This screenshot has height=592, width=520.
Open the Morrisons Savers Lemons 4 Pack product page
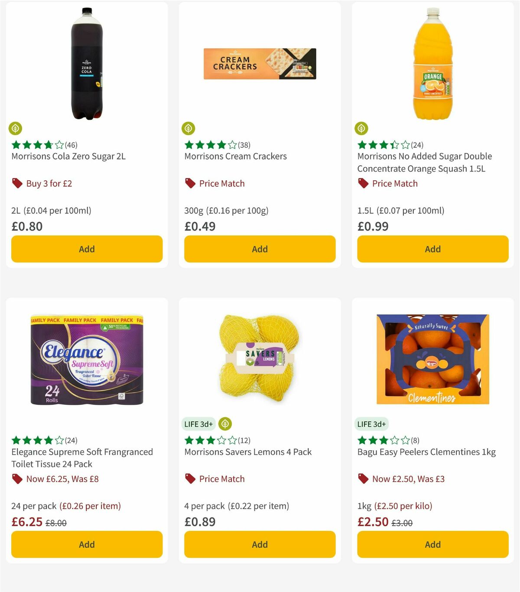point(247,452)
